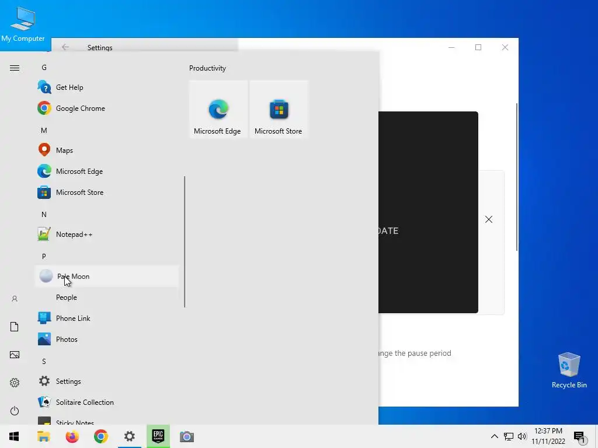Open Documents from Start sidebar
Screen dimensions: 598x448
[15, 327]
